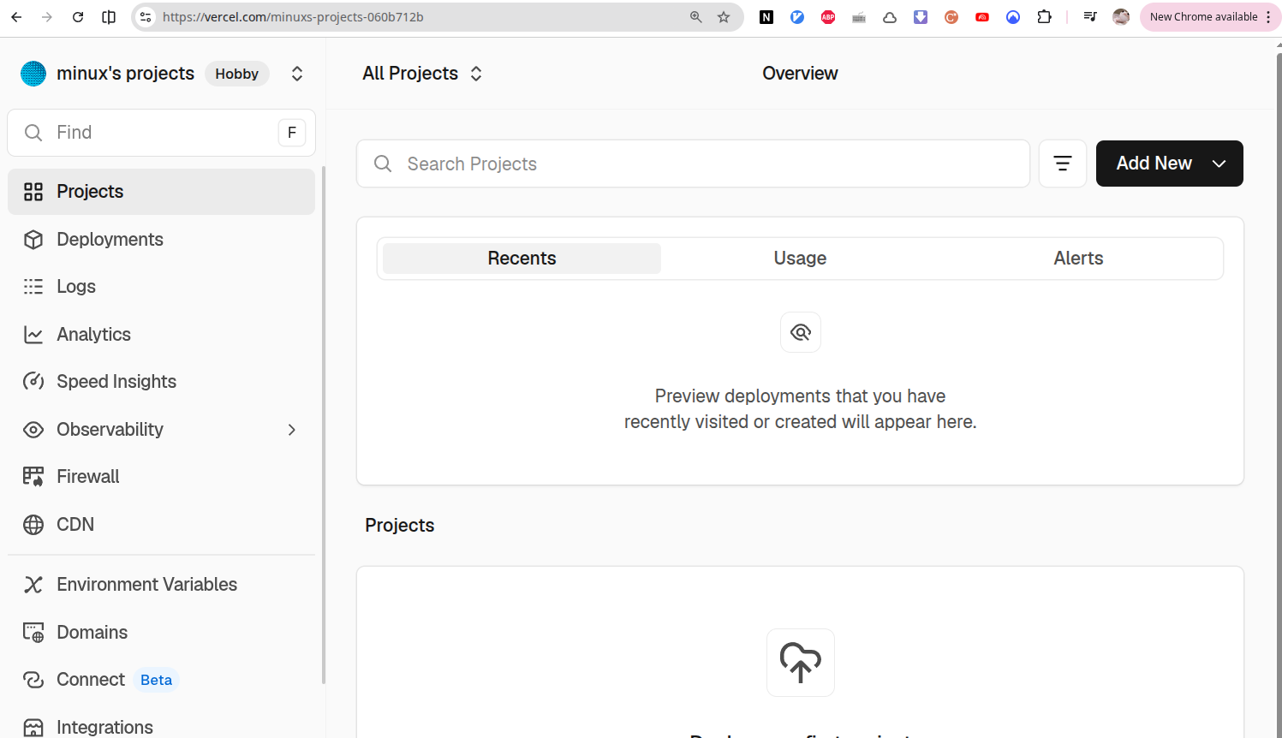Click the Beta badge next to Connect
This screenshot has width=1282, height=738.
(x=156, y=680)
